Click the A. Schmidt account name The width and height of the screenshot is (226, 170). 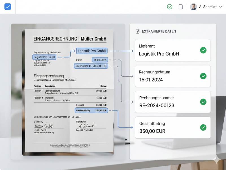(208, 6)
